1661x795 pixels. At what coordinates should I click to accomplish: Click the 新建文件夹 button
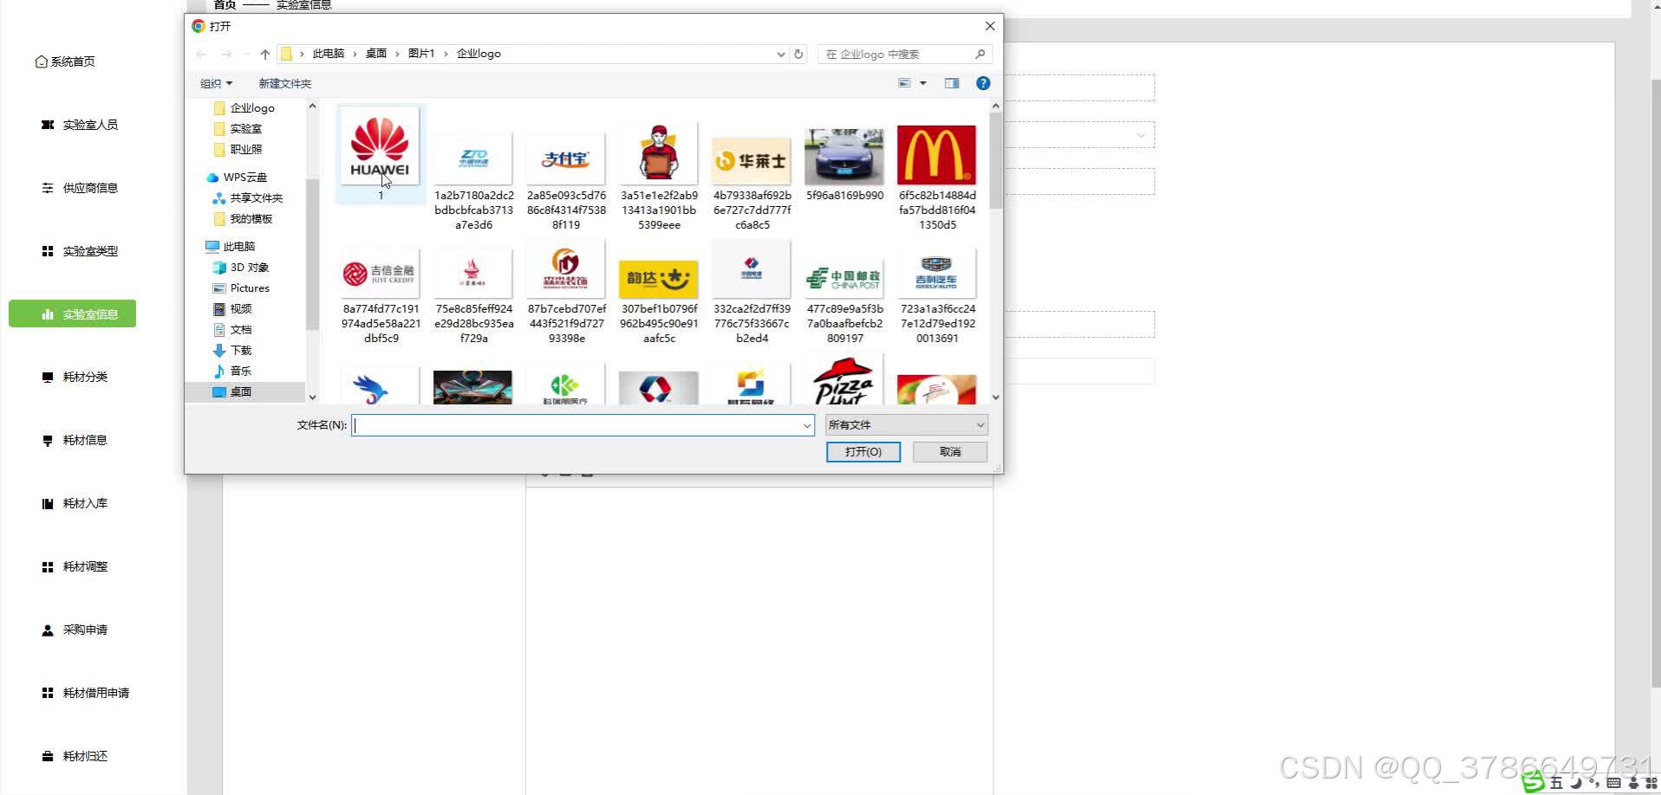[284, 83]
